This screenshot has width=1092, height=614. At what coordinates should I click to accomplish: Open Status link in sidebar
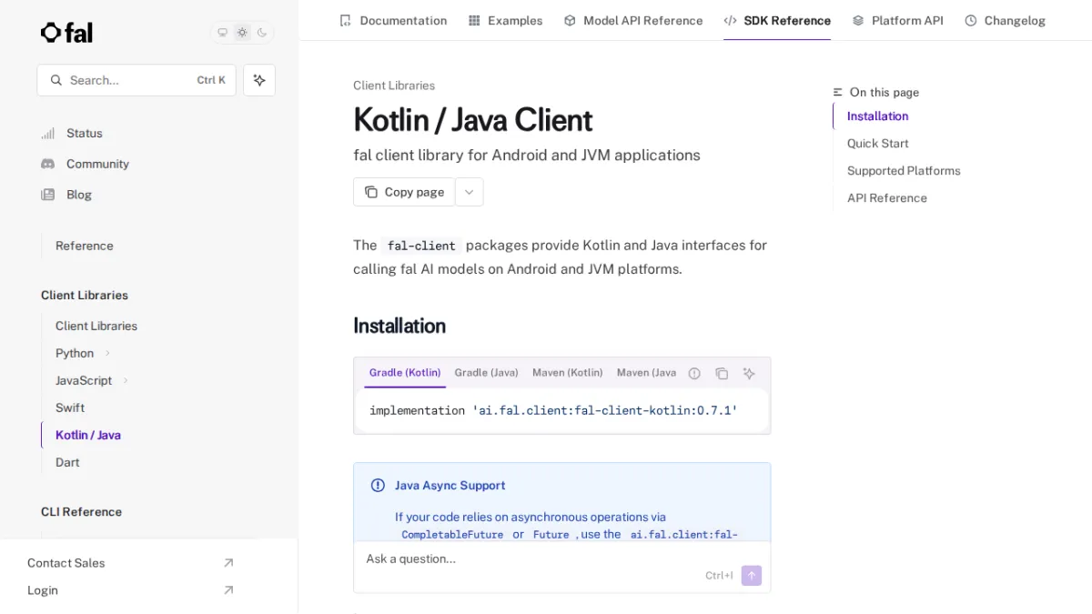coord(85,133)
